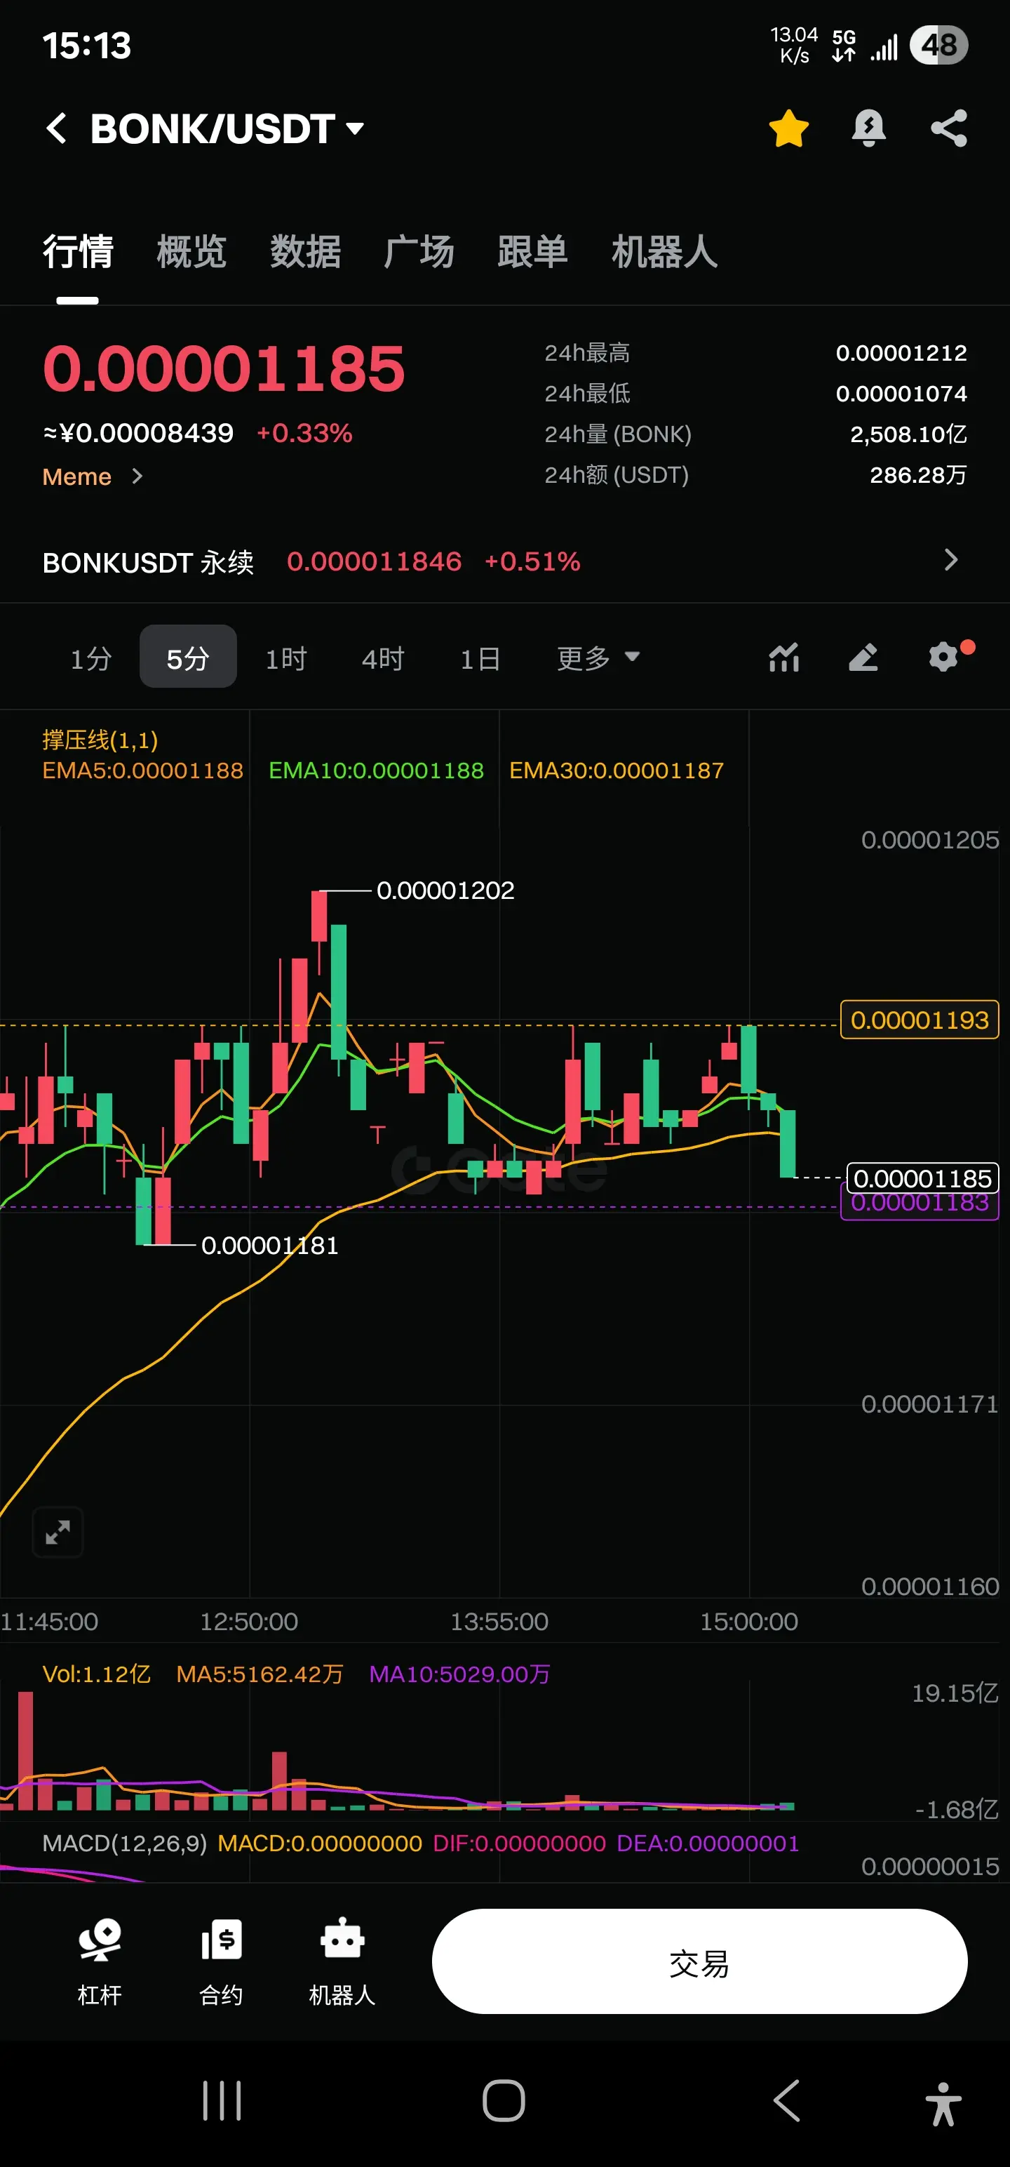Open 合约 futures trading
Screen dimensions: 1010x2167
click(x=221, y=1962)
